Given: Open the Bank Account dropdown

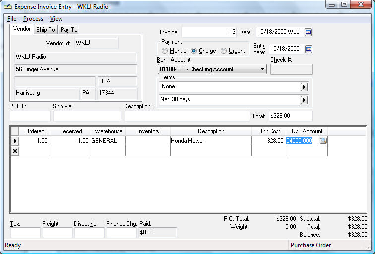Looking at the screenshot, I should coord(212,69).
